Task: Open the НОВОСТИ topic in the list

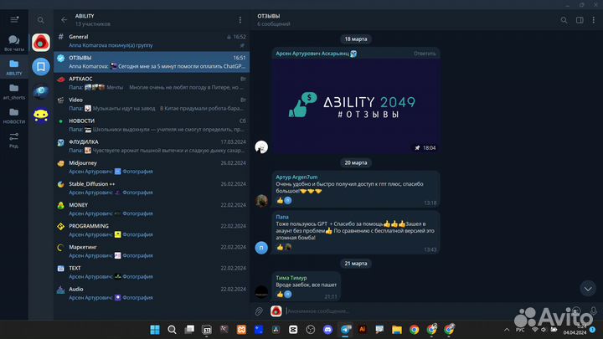Action: click(x=152, y=125)
